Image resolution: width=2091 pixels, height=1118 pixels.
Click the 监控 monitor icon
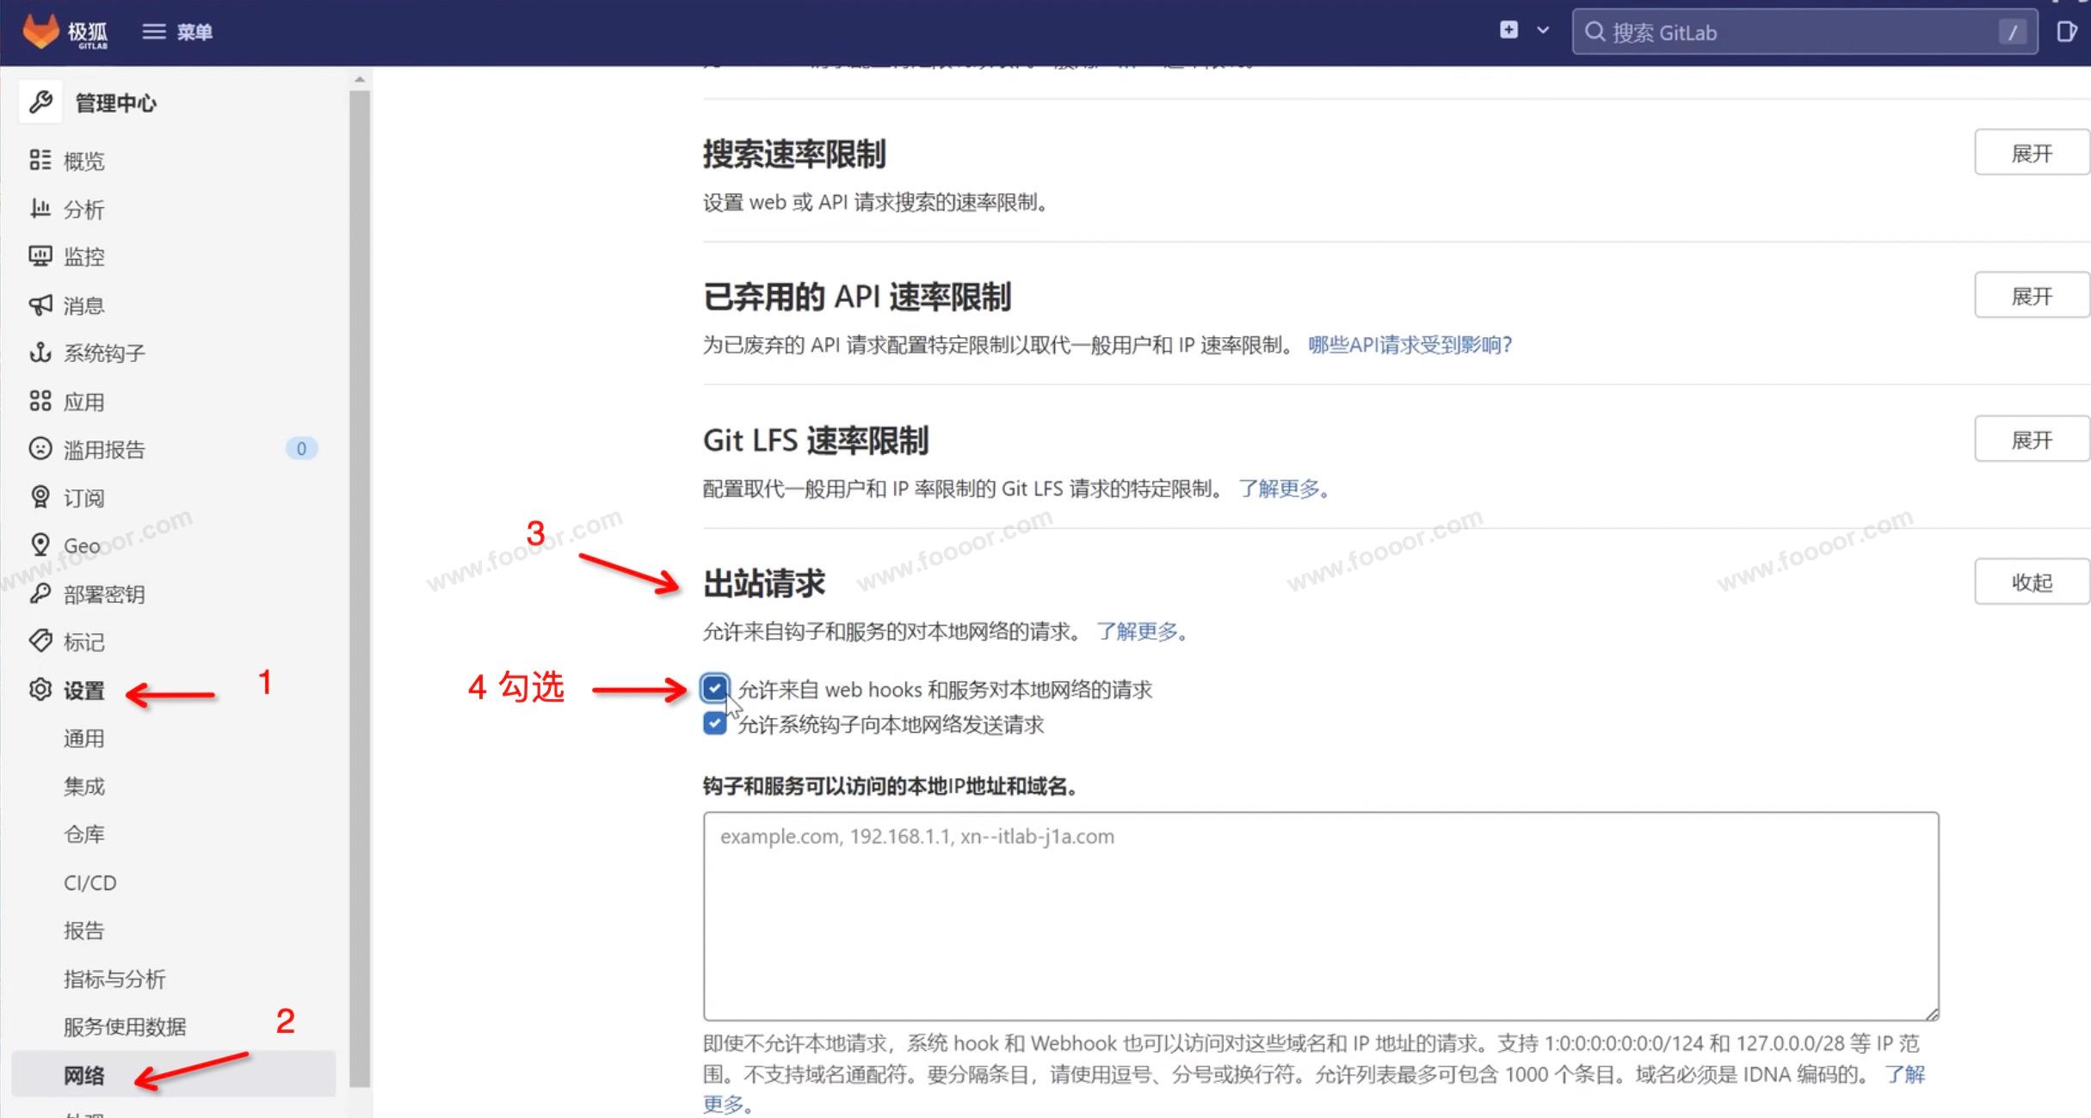click(x=40, y=256)
